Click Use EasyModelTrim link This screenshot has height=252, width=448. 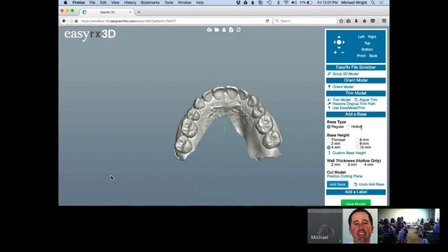coord(346,108)
